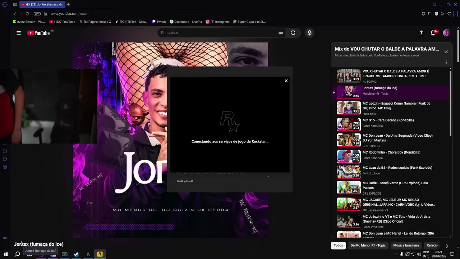Take a snapshot with the capture icon

tap(430, 14)
